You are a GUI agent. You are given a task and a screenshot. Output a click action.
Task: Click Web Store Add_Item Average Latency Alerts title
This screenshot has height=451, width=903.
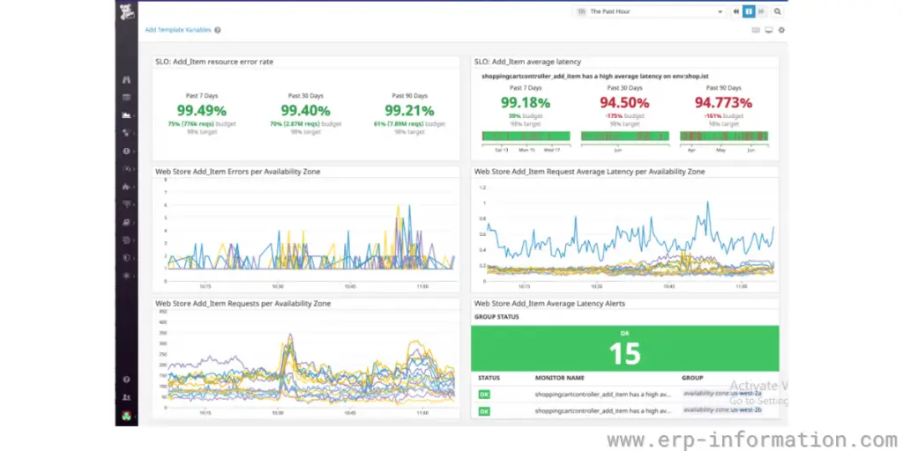[x=549, y=303]
